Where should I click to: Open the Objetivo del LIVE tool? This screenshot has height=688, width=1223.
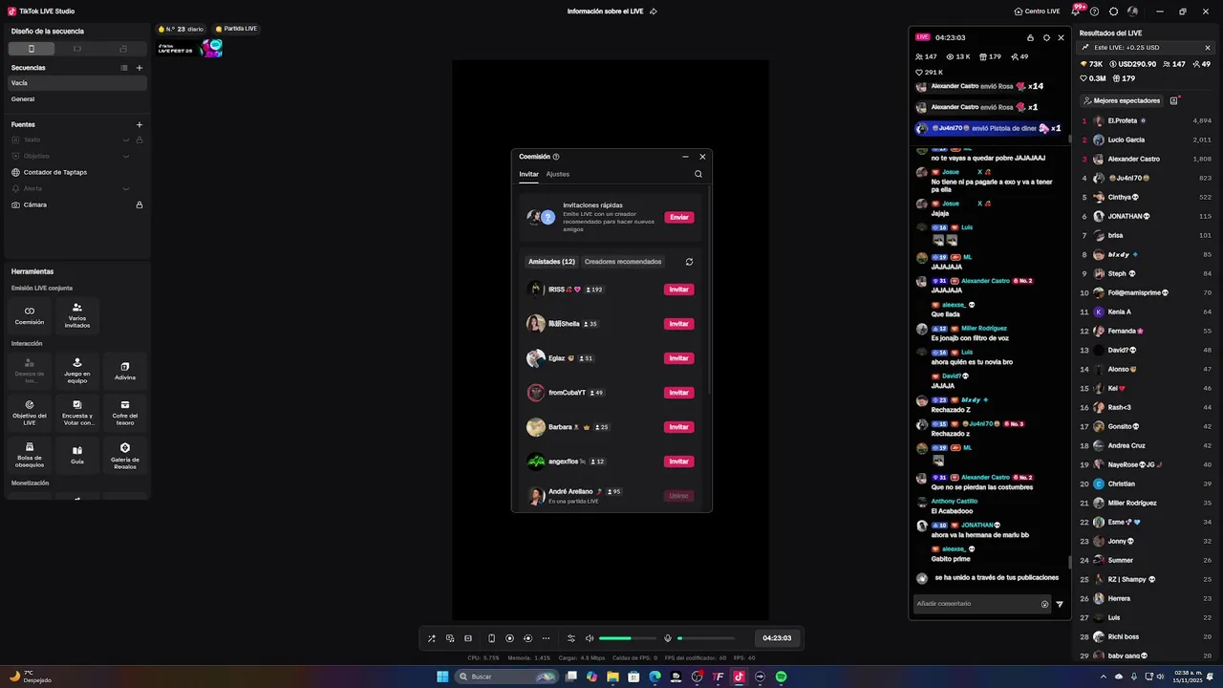click(30, 413)
